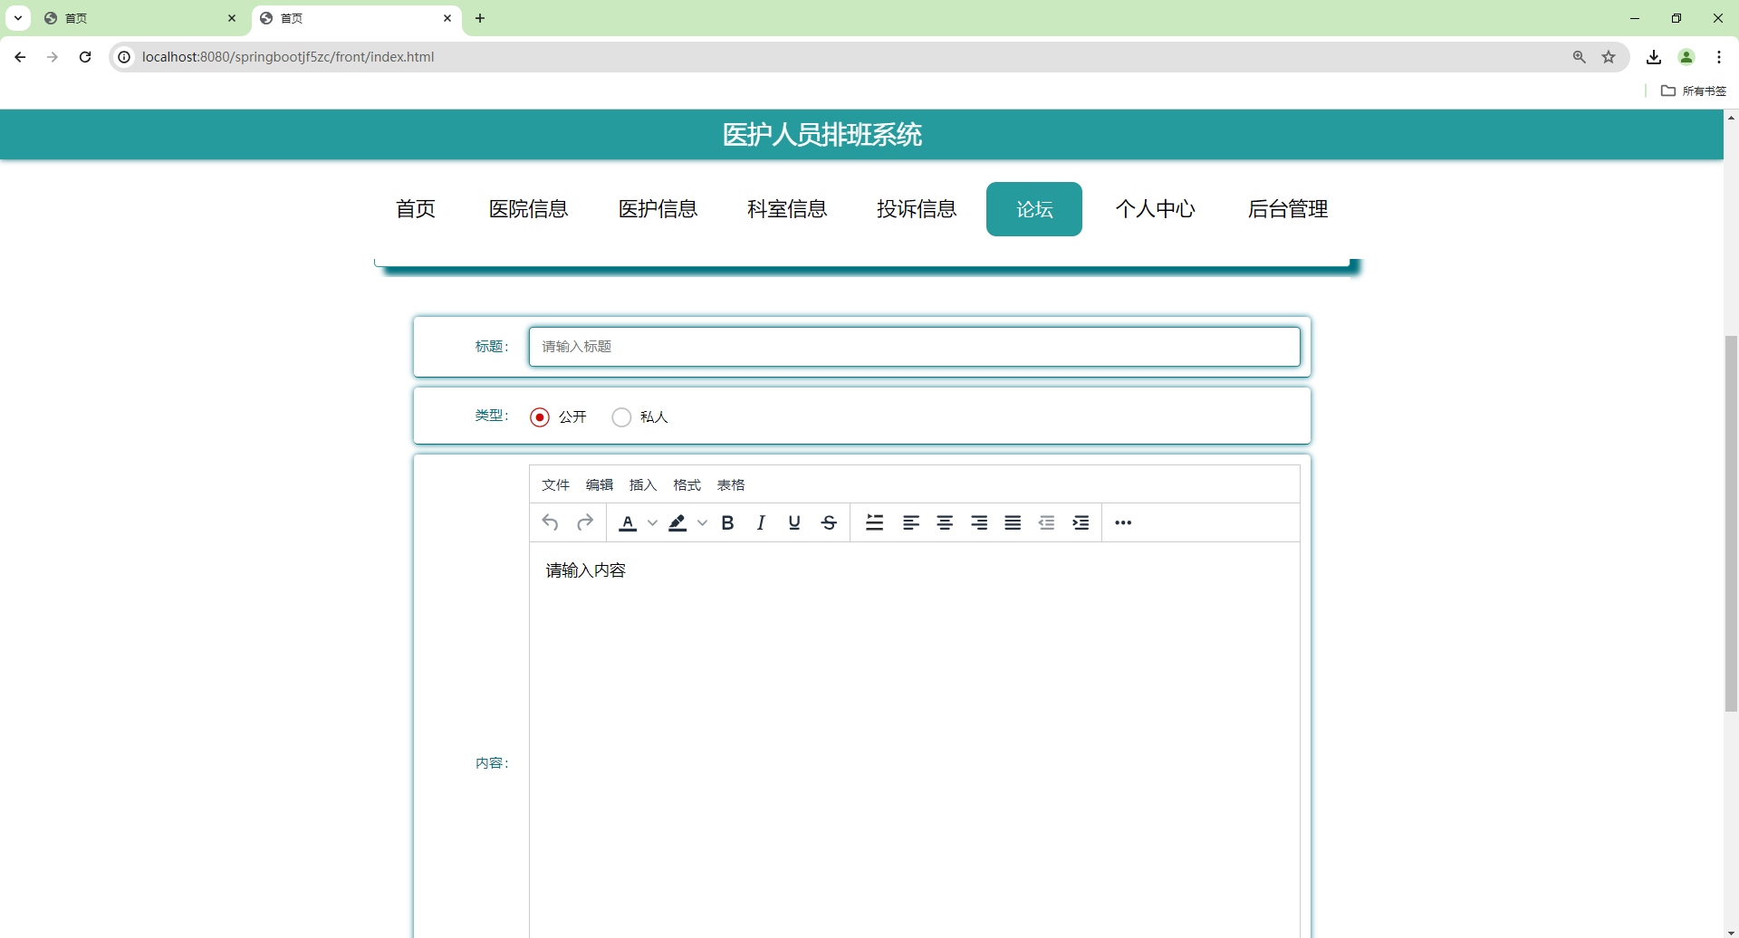Click the 医护人员排班系统 header title
The height and width of the screenshot is (938, 1739).
point(822,135)
